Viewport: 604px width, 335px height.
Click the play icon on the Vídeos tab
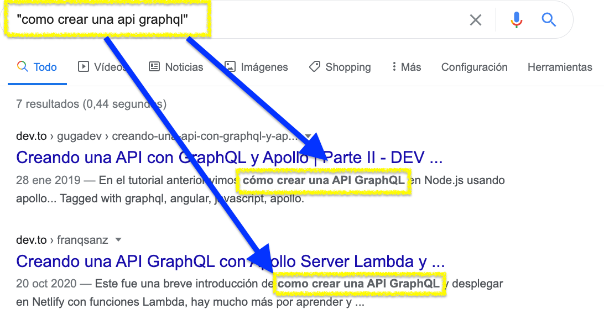85,66
